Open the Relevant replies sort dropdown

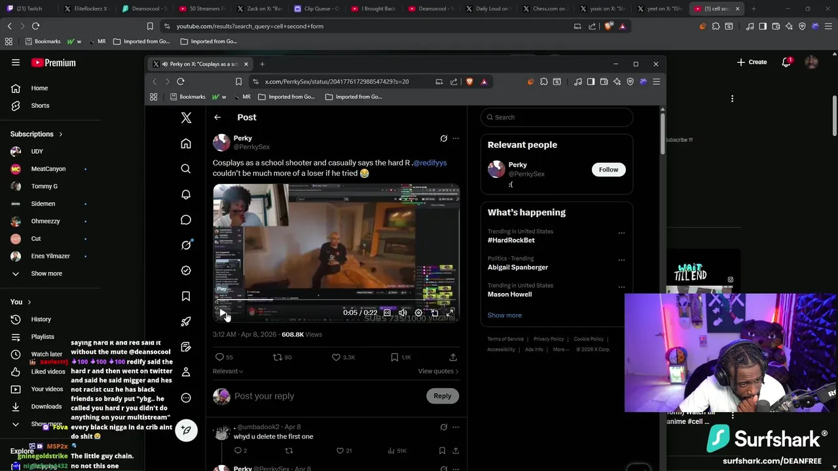[x=228, y=371]
